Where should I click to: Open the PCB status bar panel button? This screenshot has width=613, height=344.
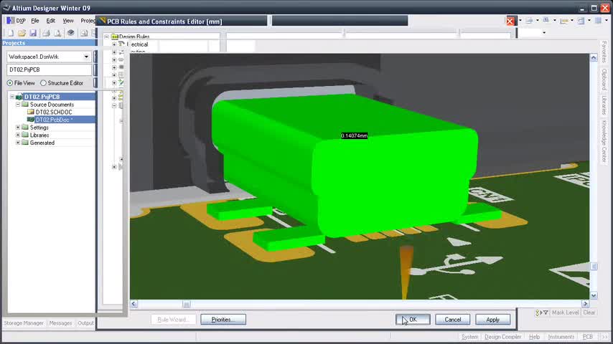[588, 337]
